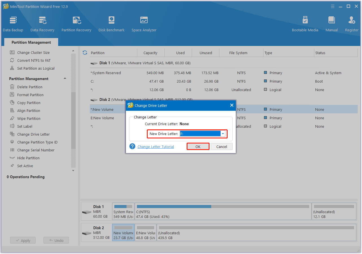
Task: Choose Format Partition in the sidebar
Action: click(30, 95)
